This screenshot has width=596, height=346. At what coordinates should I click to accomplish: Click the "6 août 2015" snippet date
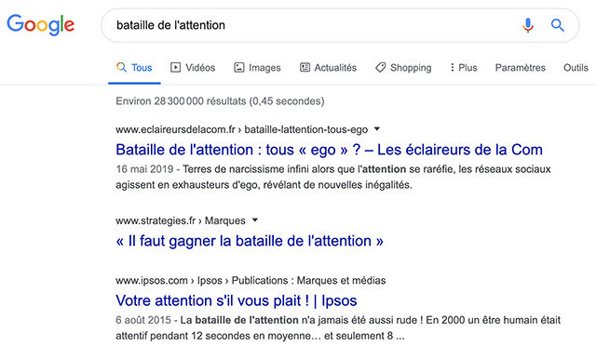click(x=143, y=320)
